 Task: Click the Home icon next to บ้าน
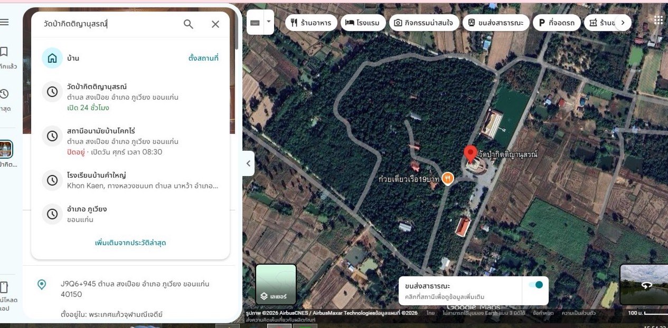click(x=52, y=58)
